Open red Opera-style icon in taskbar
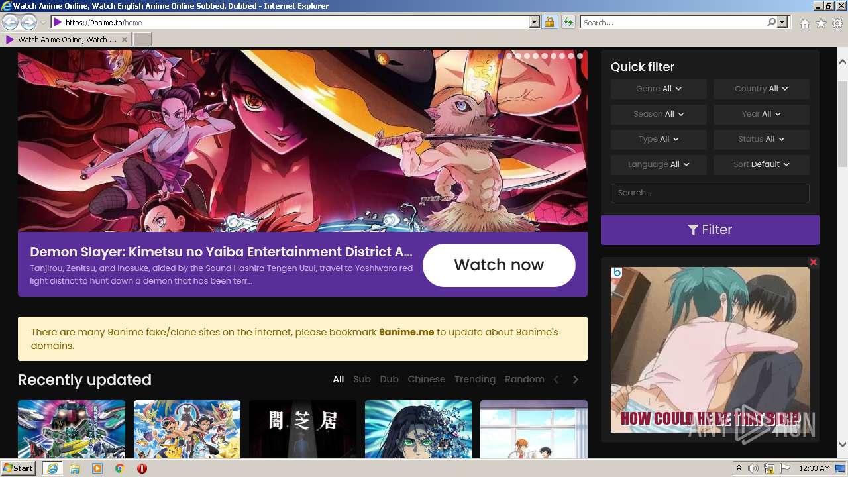This screenshot has height=477, width=848. [x=142, y=468]
